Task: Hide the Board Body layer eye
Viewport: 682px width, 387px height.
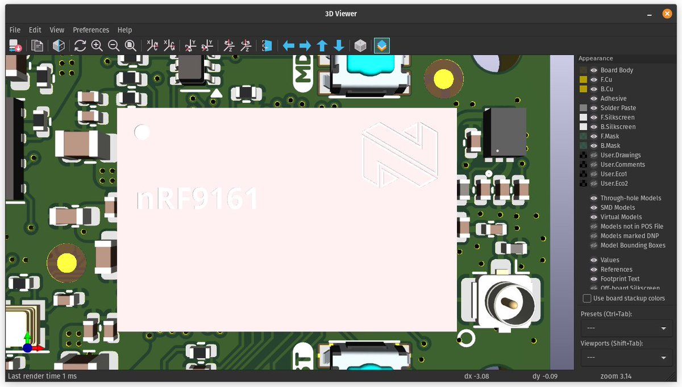Action: tap(593, 70)
